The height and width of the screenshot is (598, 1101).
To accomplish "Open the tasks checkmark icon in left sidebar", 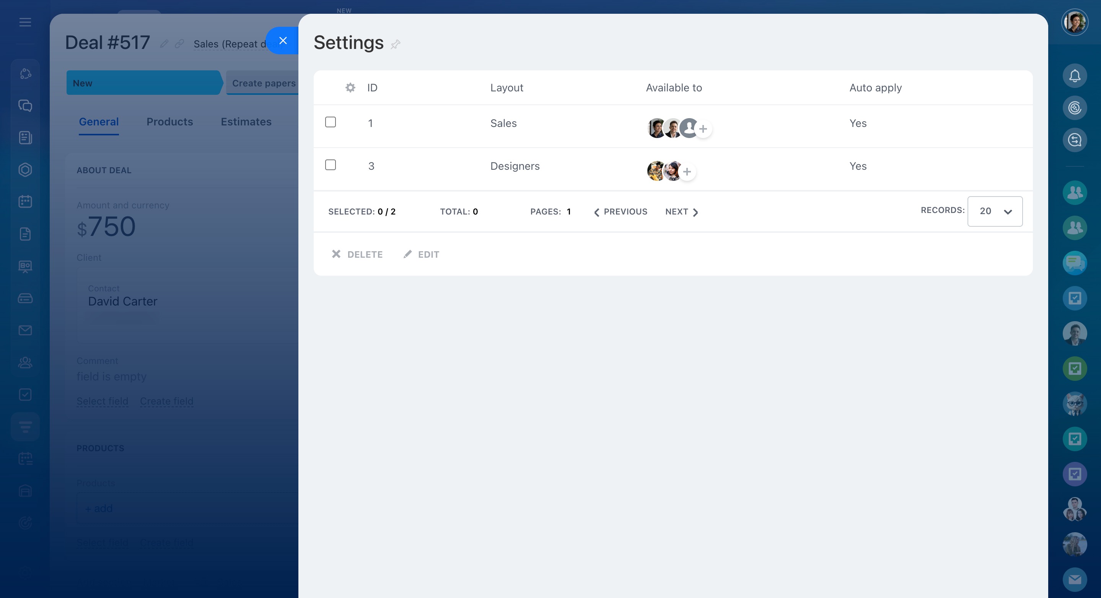I will (25, 394).
